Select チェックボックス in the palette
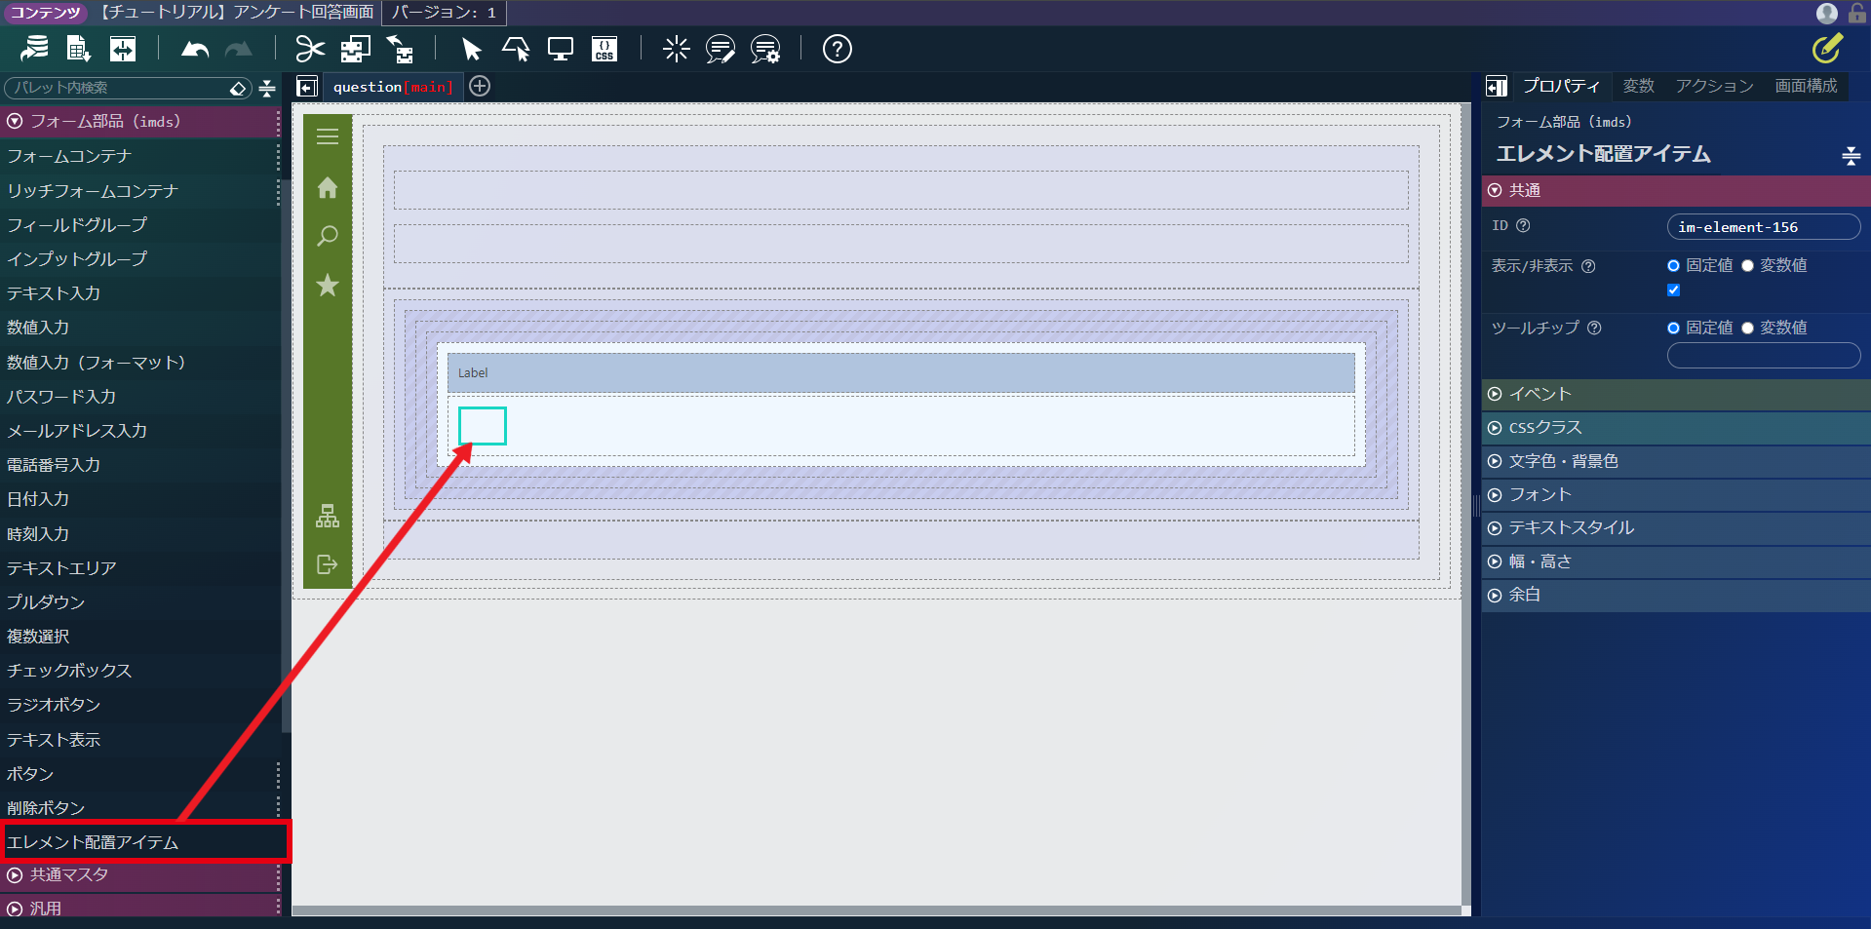Viewport: 1871px width, 929px height. pyautogui.click(x=139, y=671)
